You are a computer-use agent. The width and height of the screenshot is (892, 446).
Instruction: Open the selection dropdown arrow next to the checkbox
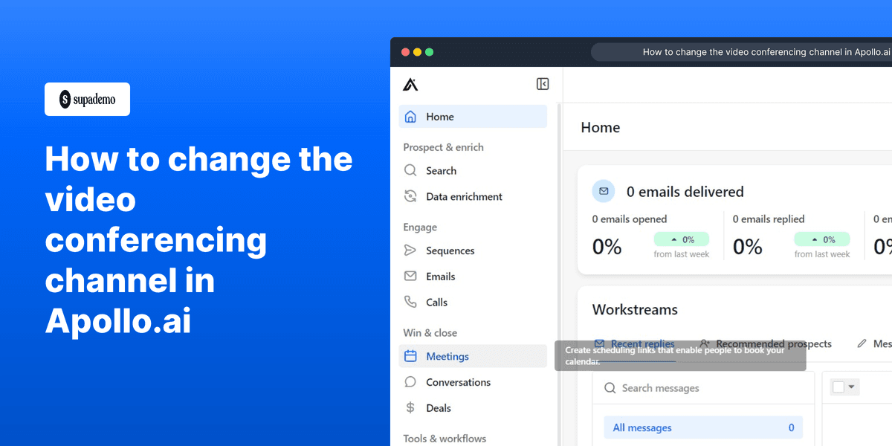pos(850,387)
